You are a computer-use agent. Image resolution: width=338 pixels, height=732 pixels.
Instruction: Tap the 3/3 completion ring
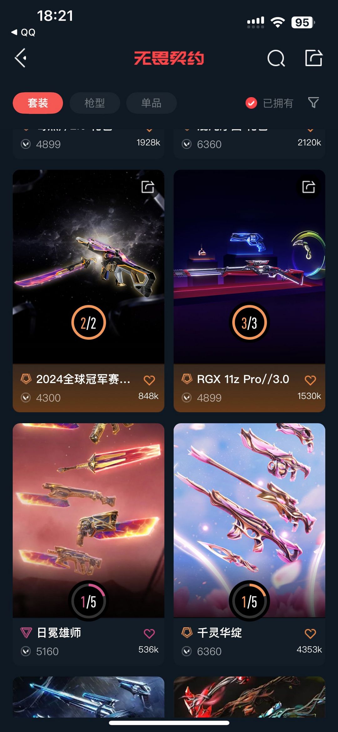(x=249, y=323)
